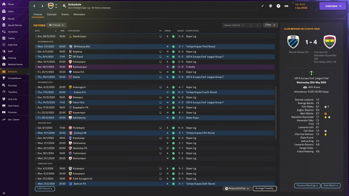Select the Fixtures tab
Viewport: 349px width, 196px height.
click(38, 14)
